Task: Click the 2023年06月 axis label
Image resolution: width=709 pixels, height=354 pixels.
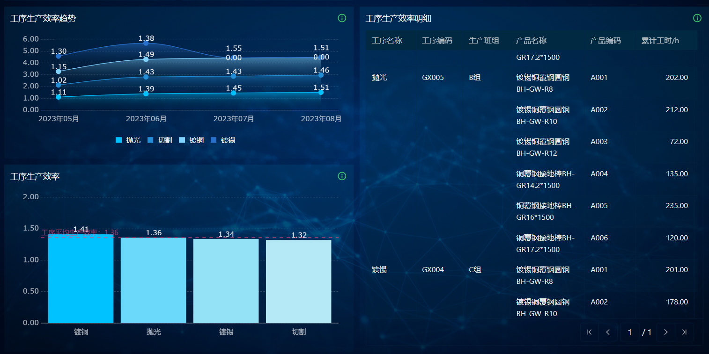Action: [146, 119]
